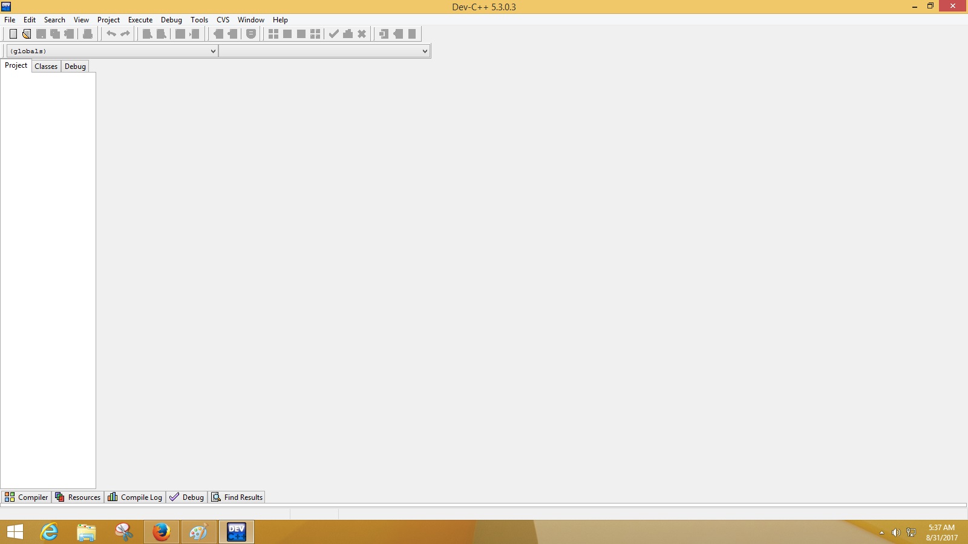
Task: Click the Save All toolbar icon
Action: point(55,34)
